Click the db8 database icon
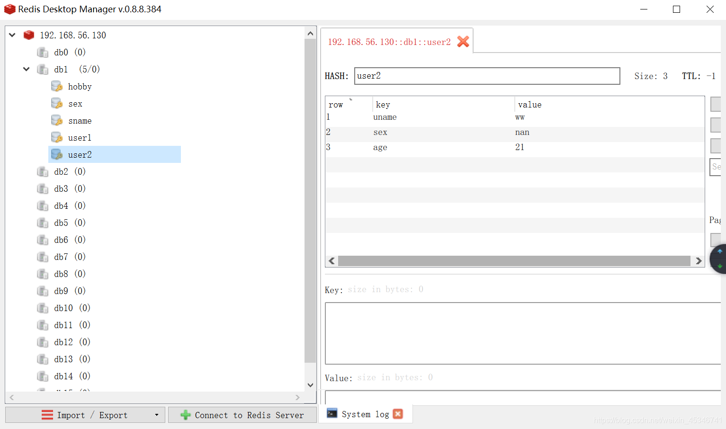Screen dimensions: 726x429 [x=43, y=274]
